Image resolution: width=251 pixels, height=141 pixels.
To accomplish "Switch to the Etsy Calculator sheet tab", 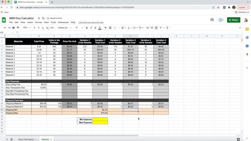I will pyautogui.click(x=26, y=139).
